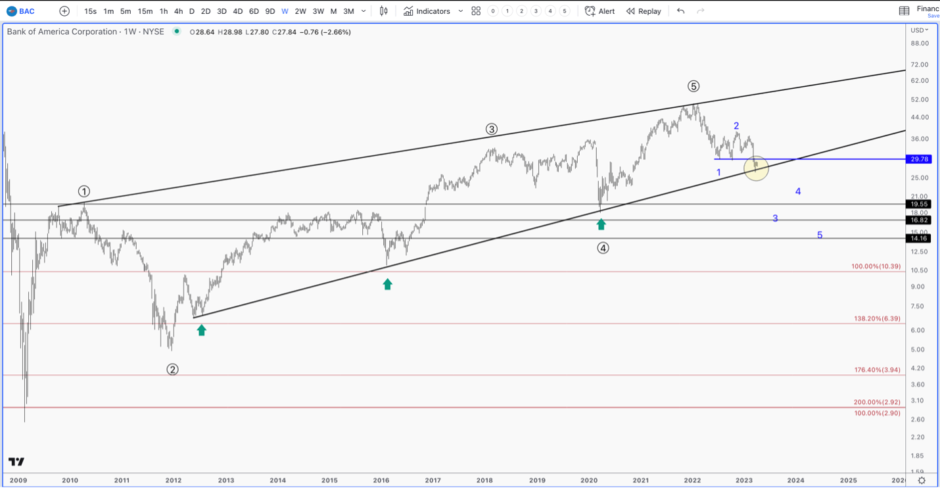This screenshot has height=490, width=940.
Task: Select the 16.82 price axis label
Action: coord(920,220)
